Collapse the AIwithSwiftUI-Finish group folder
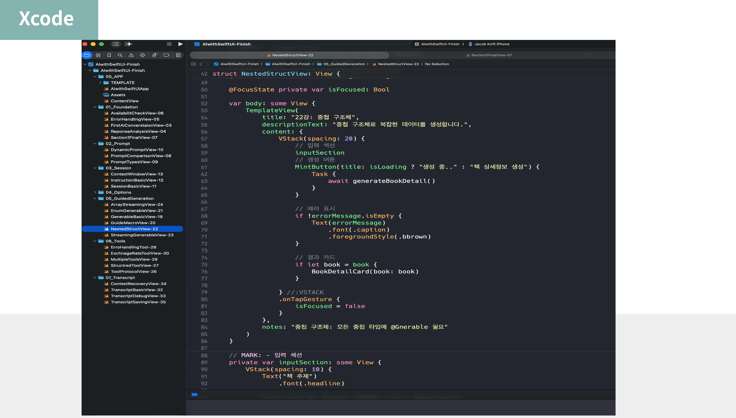 (x=90, y=70)
